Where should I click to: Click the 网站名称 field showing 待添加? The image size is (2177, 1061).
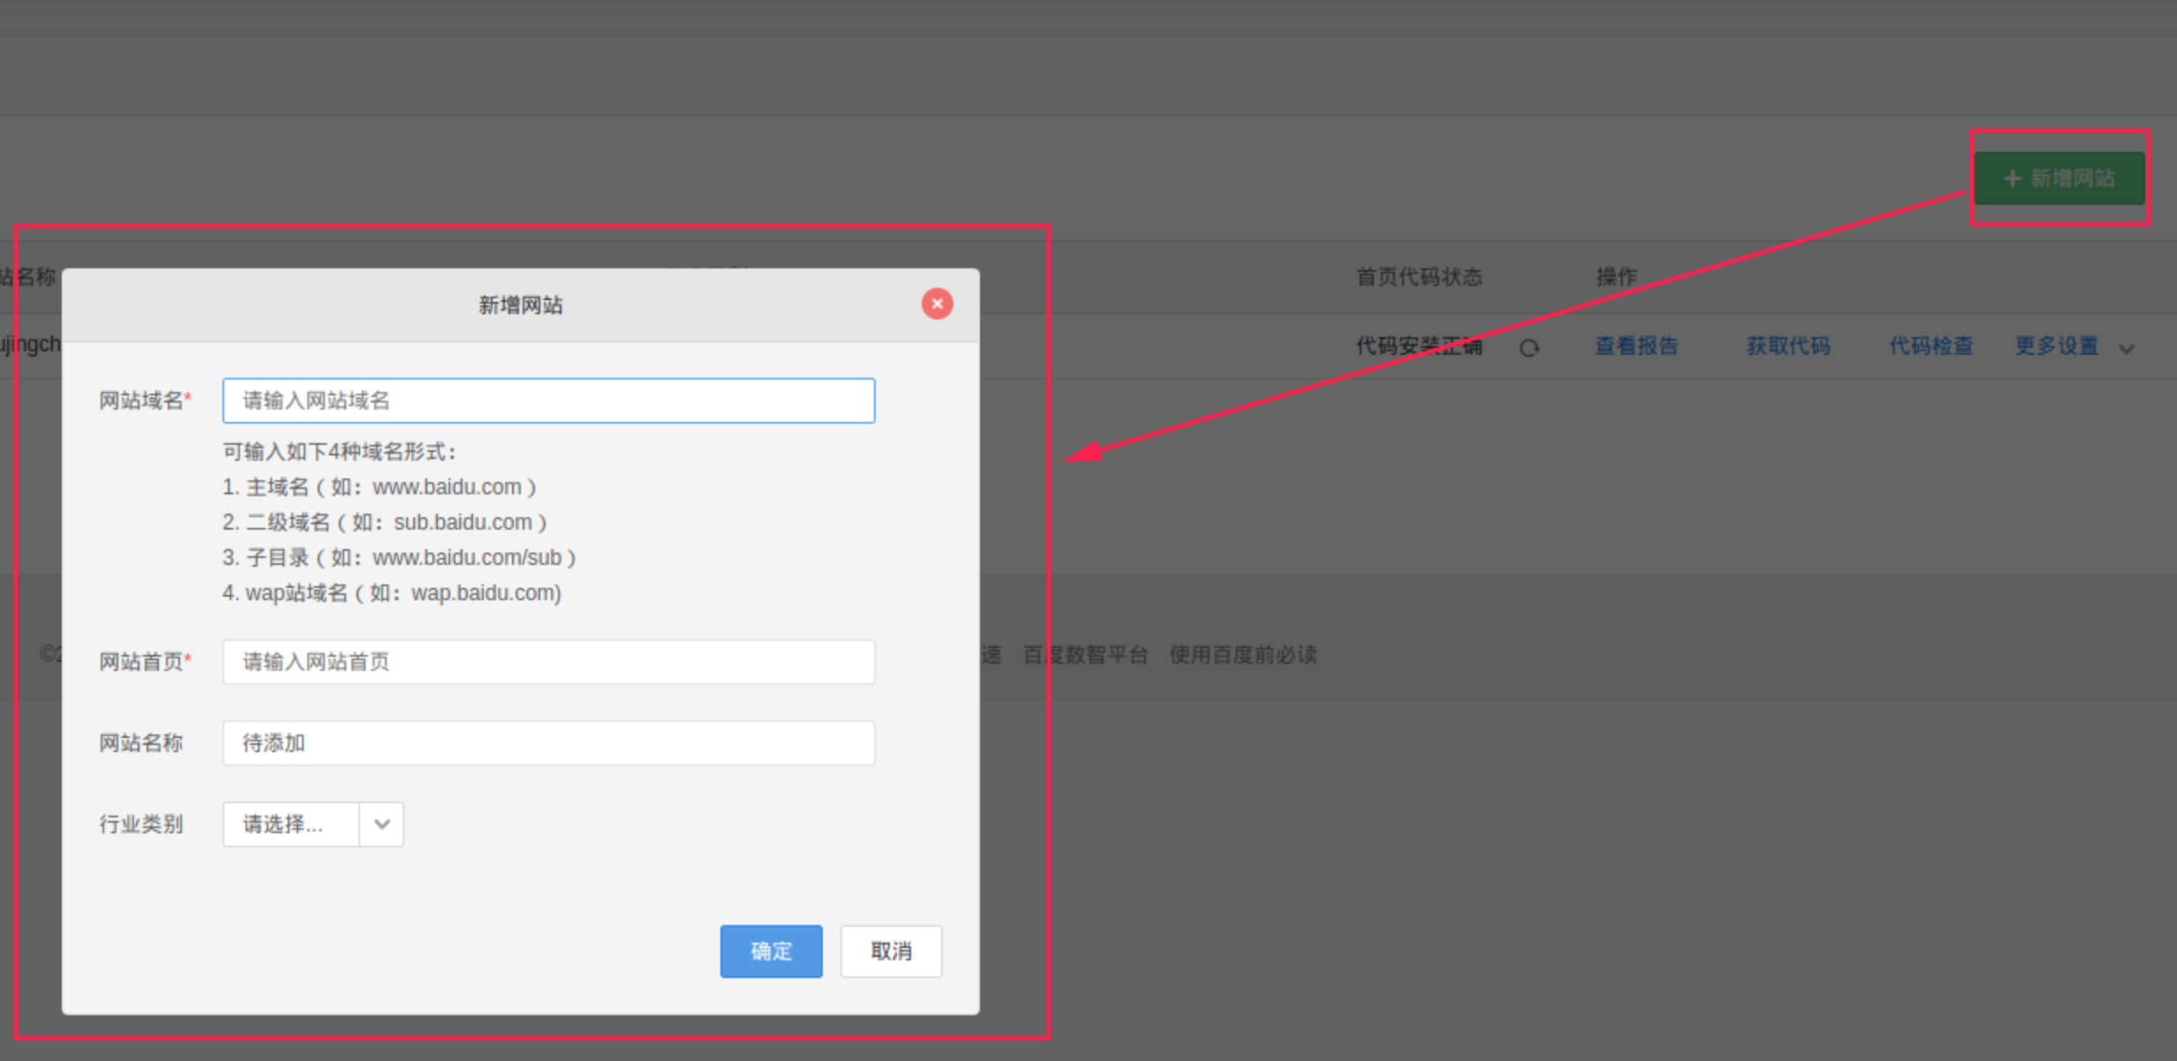point(548,743)
